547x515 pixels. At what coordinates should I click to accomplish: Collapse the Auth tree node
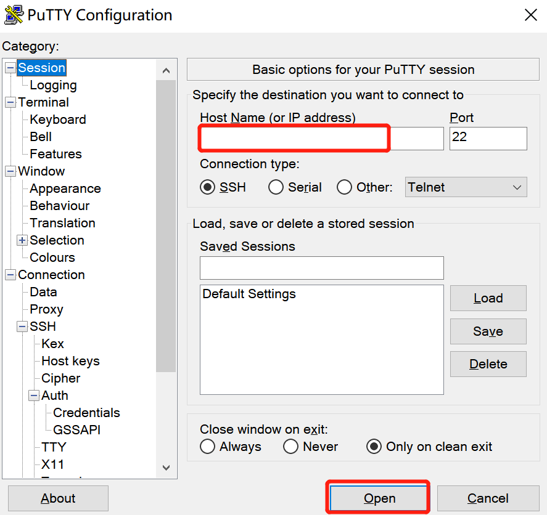(x=34, y=395)
